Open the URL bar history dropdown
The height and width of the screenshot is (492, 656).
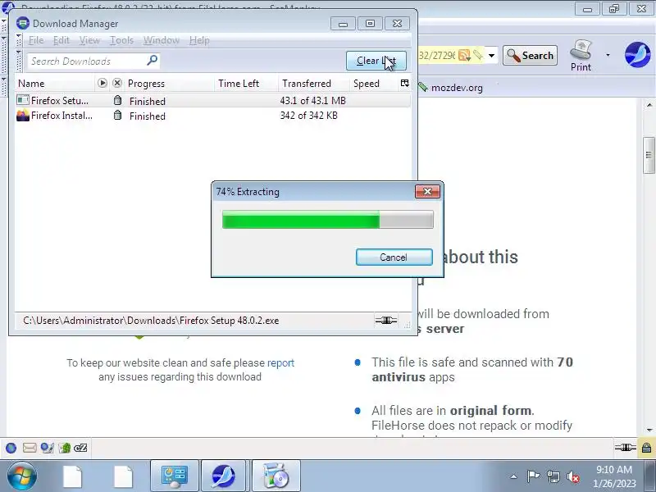491,55
